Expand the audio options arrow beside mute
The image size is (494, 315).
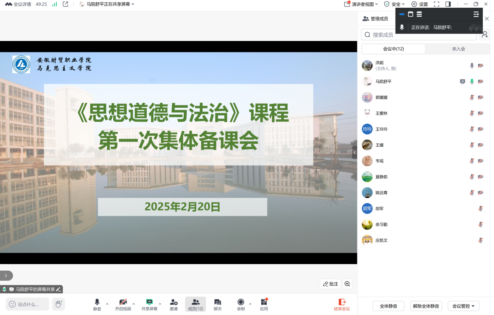pyautogui.click(x=107, y=304)
